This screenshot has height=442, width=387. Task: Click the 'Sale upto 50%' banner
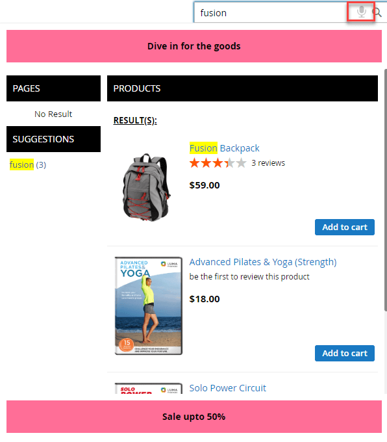point(193,417)
